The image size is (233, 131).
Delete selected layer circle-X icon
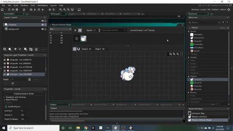(x=36, y=49)
